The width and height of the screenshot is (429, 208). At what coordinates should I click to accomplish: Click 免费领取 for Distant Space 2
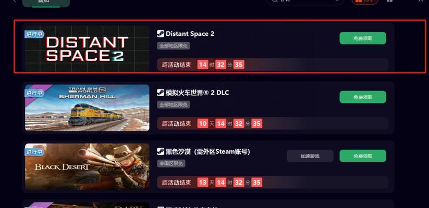pos(363,38)
